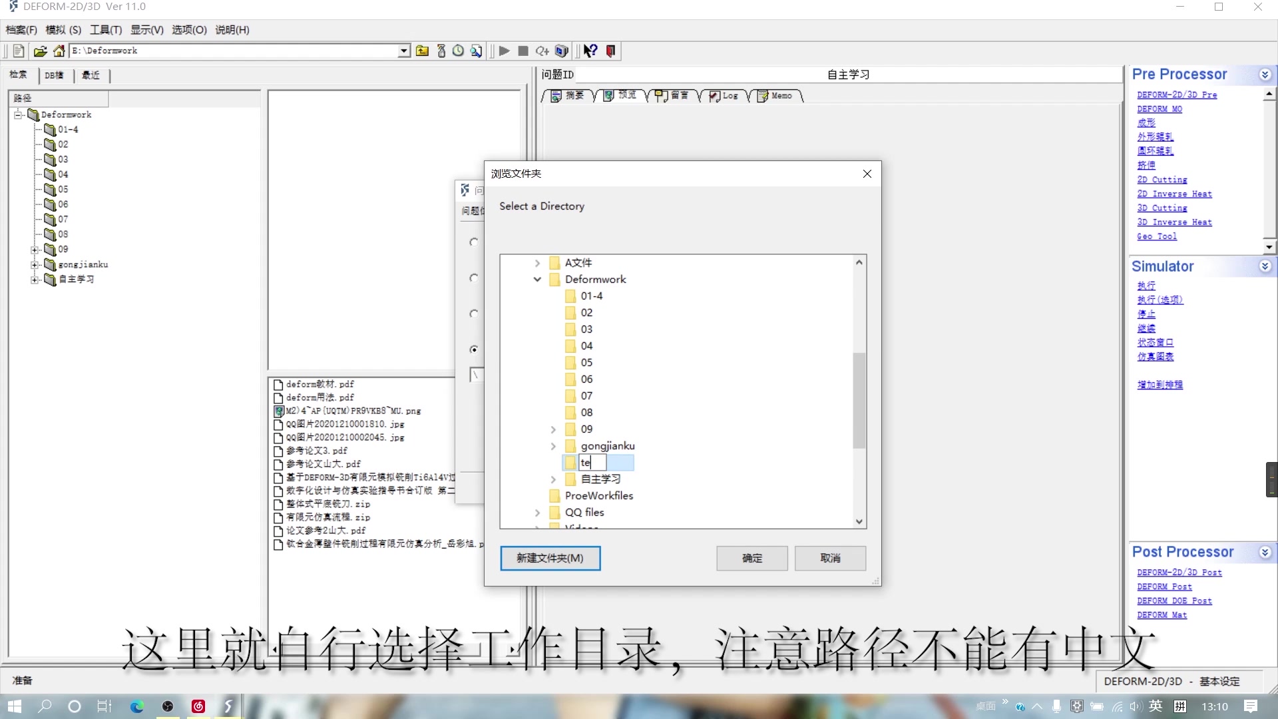The height and width of the screenshot is (719, 1278).
Task: Open Cortana circle icon on taskbar
Action: pyautogui.click(x=75, y=706)
